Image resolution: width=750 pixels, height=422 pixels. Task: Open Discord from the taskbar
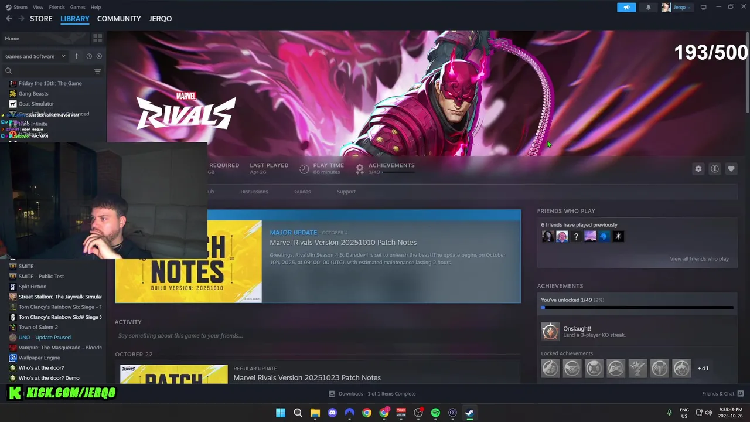click(x=332, y=413)
